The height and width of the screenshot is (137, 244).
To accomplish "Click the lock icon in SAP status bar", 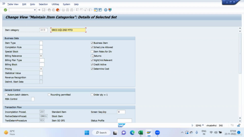I will tap(239, 125).
